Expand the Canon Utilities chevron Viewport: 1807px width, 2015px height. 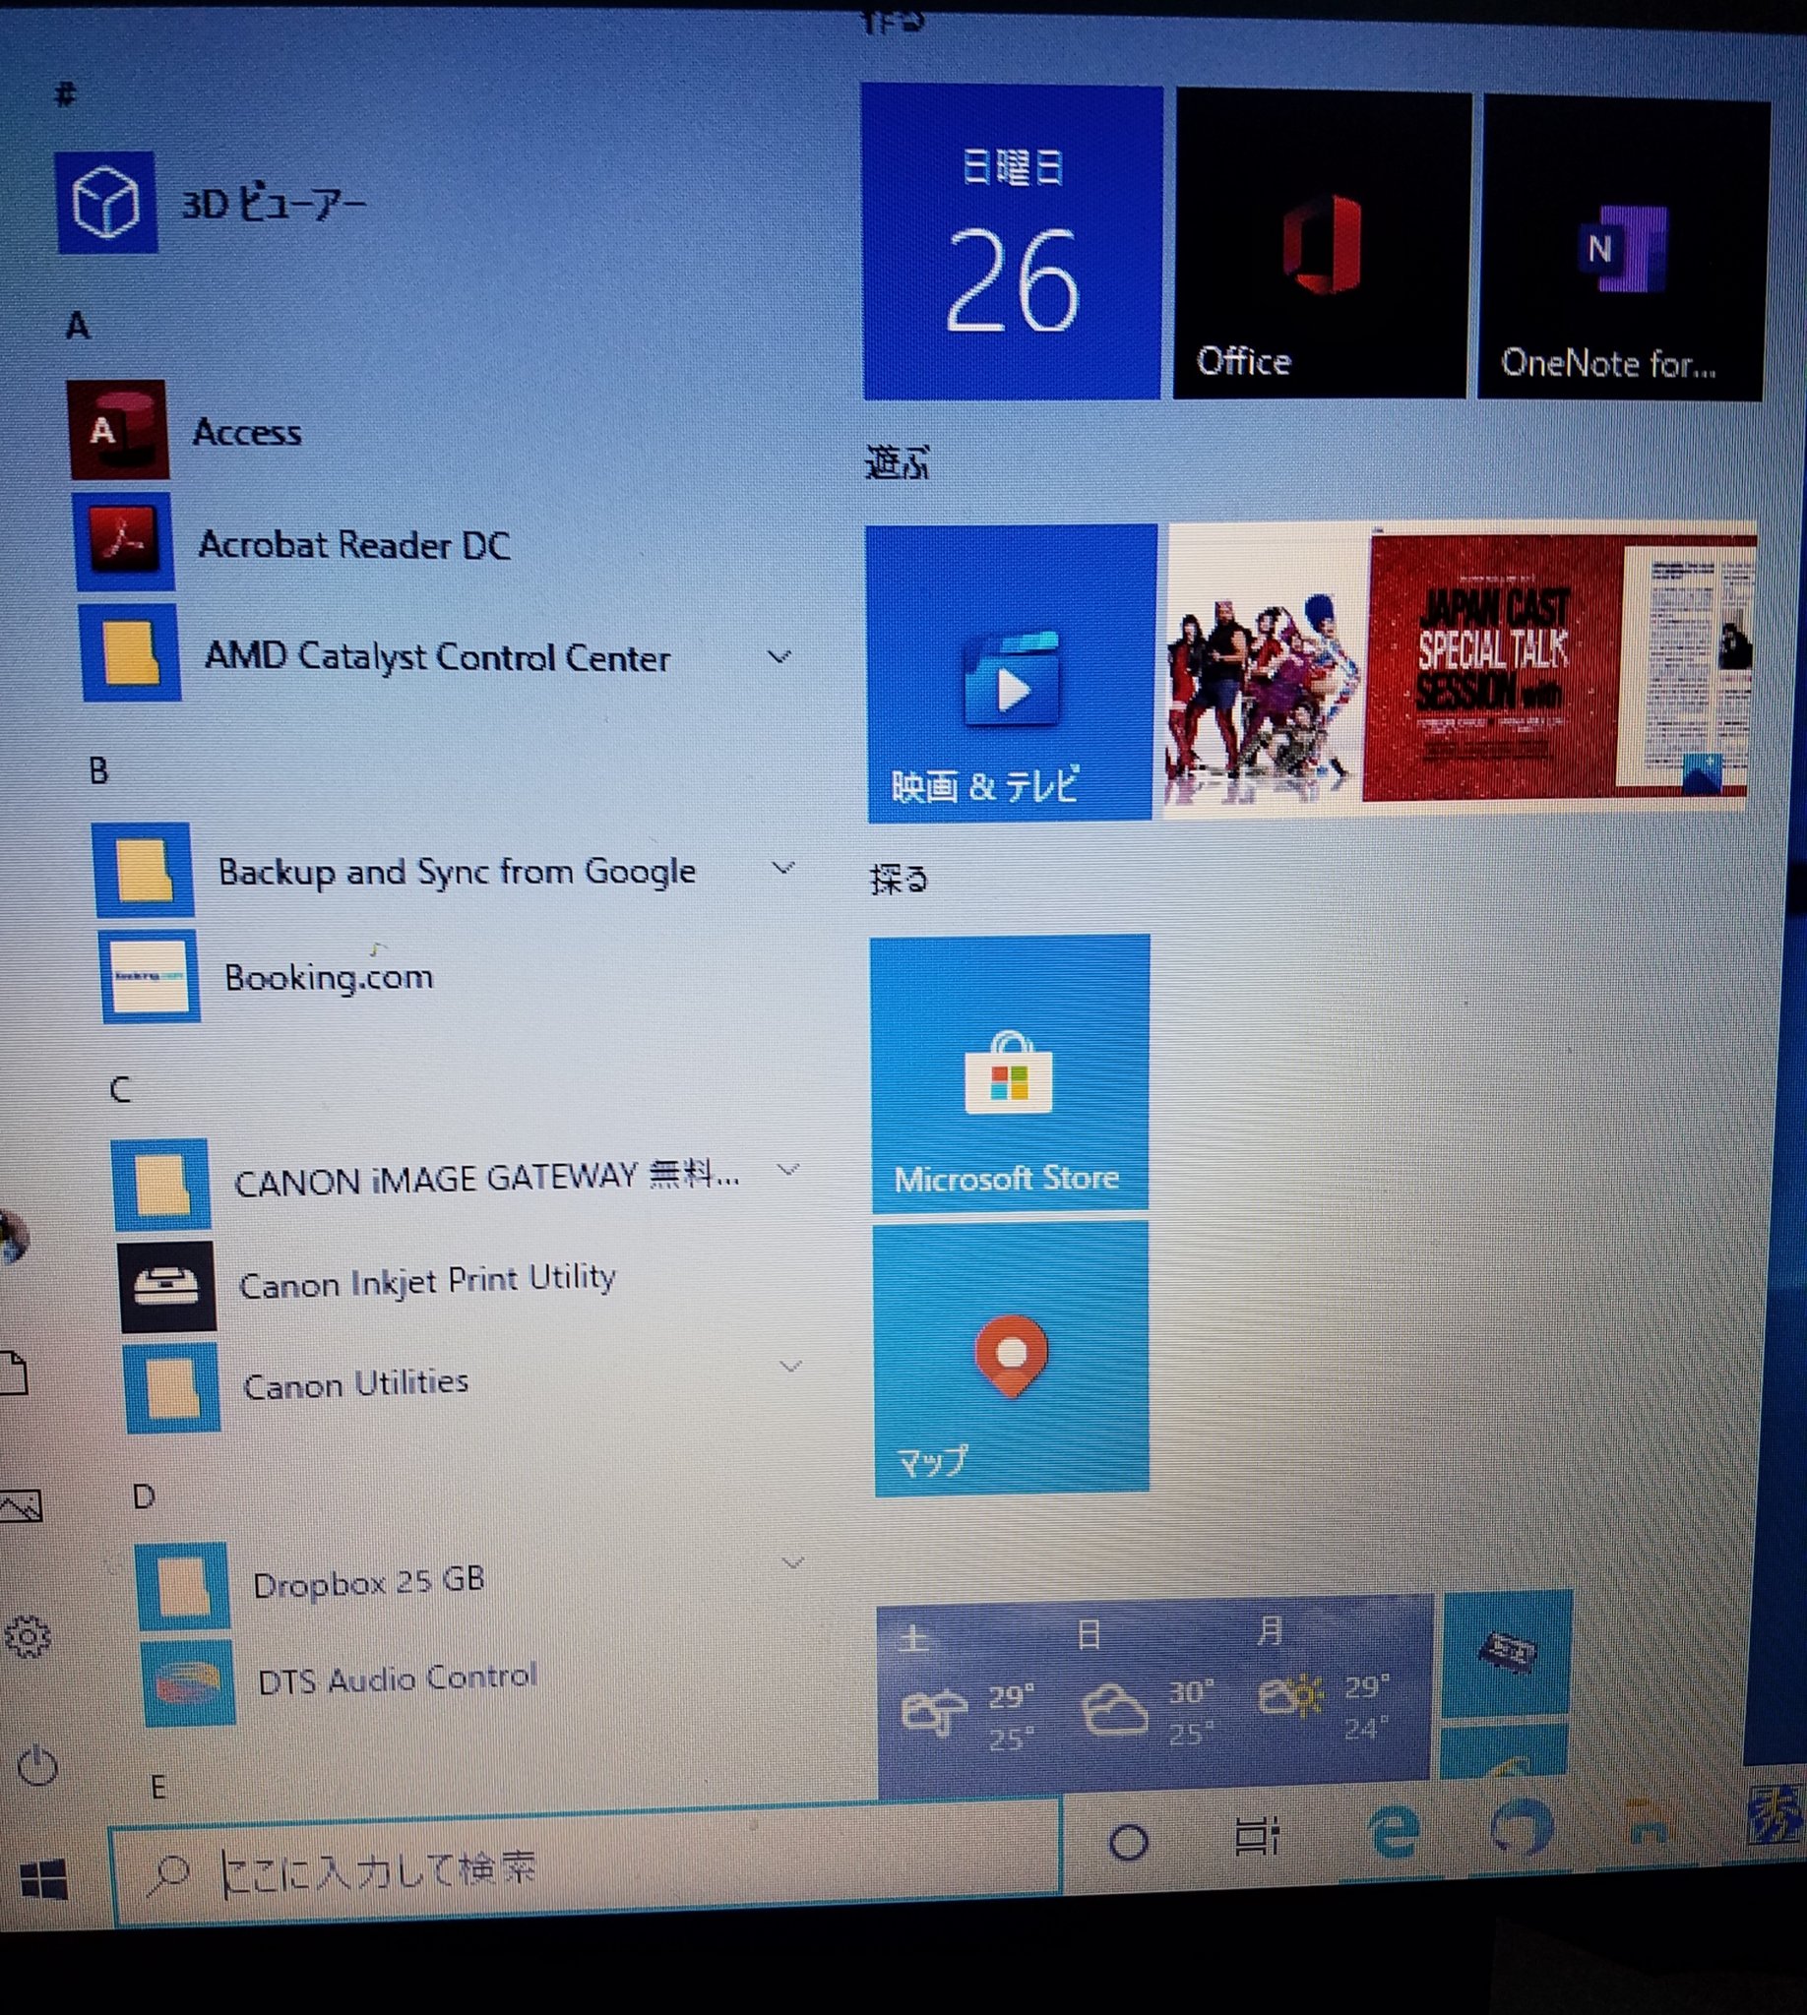click(x=791, y=1366)
